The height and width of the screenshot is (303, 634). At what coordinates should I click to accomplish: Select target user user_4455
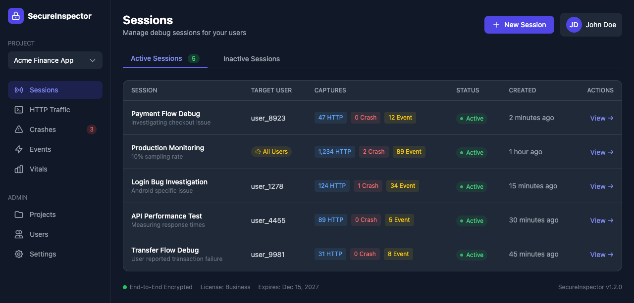coord(268,220)
